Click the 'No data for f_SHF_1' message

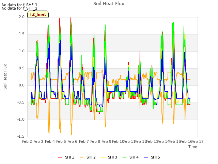[x=19, y=5]
